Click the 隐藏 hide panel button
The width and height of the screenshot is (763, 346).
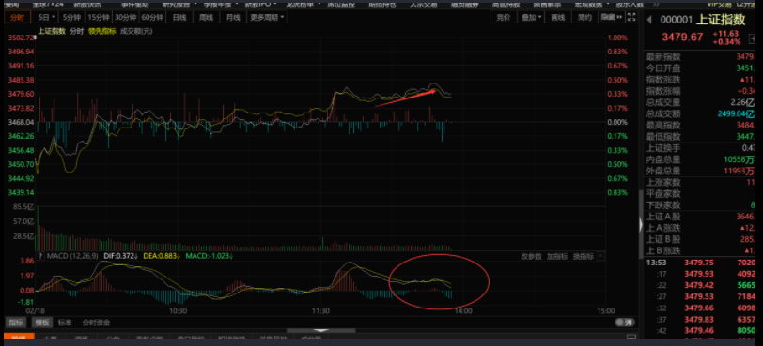(612, 18)
